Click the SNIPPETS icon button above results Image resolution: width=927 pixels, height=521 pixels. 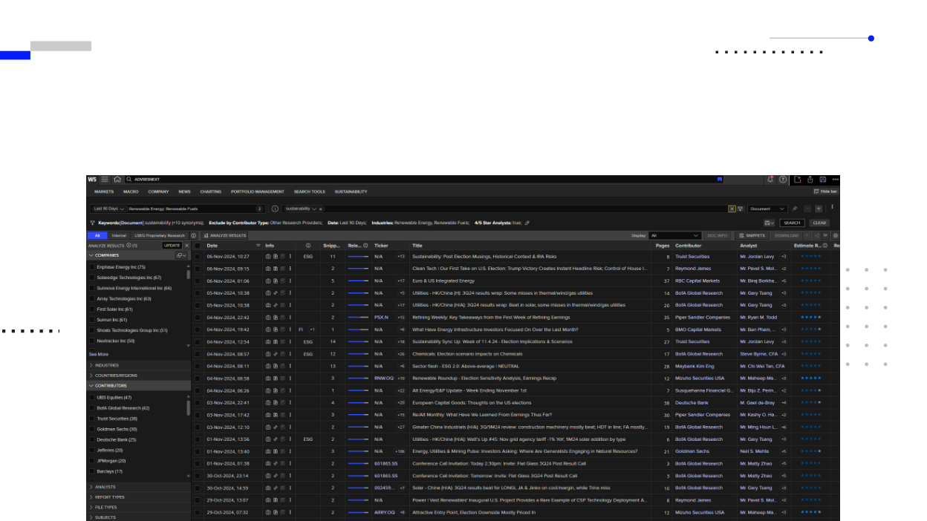coord(755,235)
